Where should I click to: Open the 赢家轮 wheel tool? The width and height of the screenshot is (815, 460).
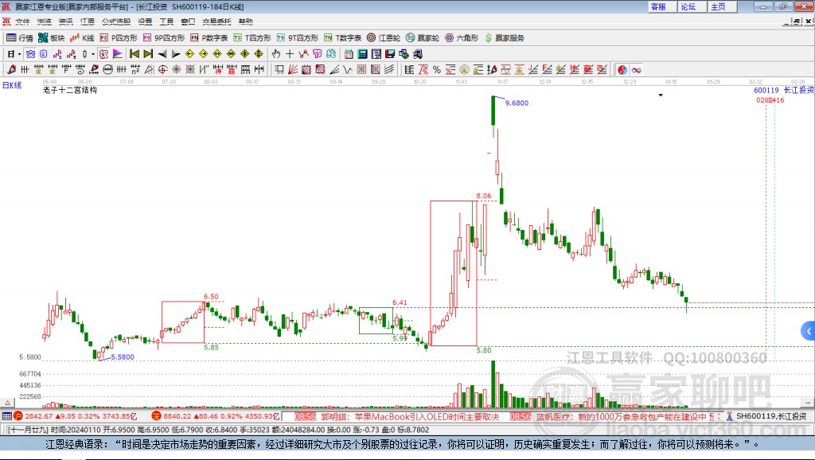click(423, 38)
